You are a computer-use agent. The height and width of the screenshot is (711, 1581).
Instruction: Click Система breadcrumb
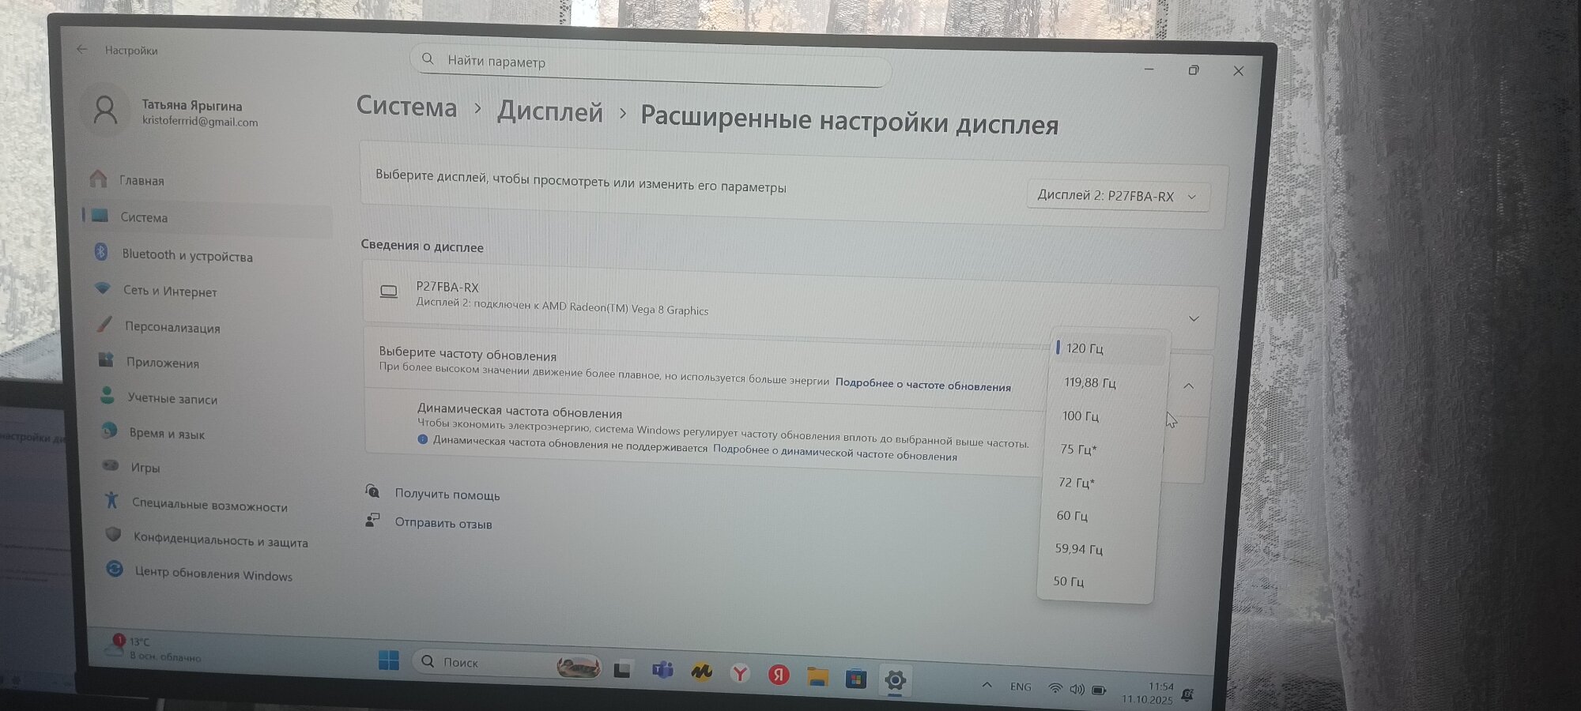[406, 106]
